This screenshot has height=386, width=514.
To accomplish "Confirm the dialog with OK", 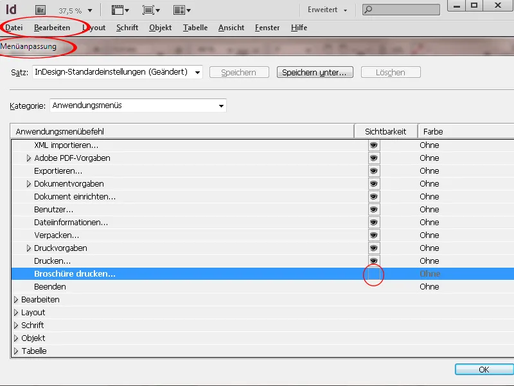I will pyautogui.click(x=484, y=369).
